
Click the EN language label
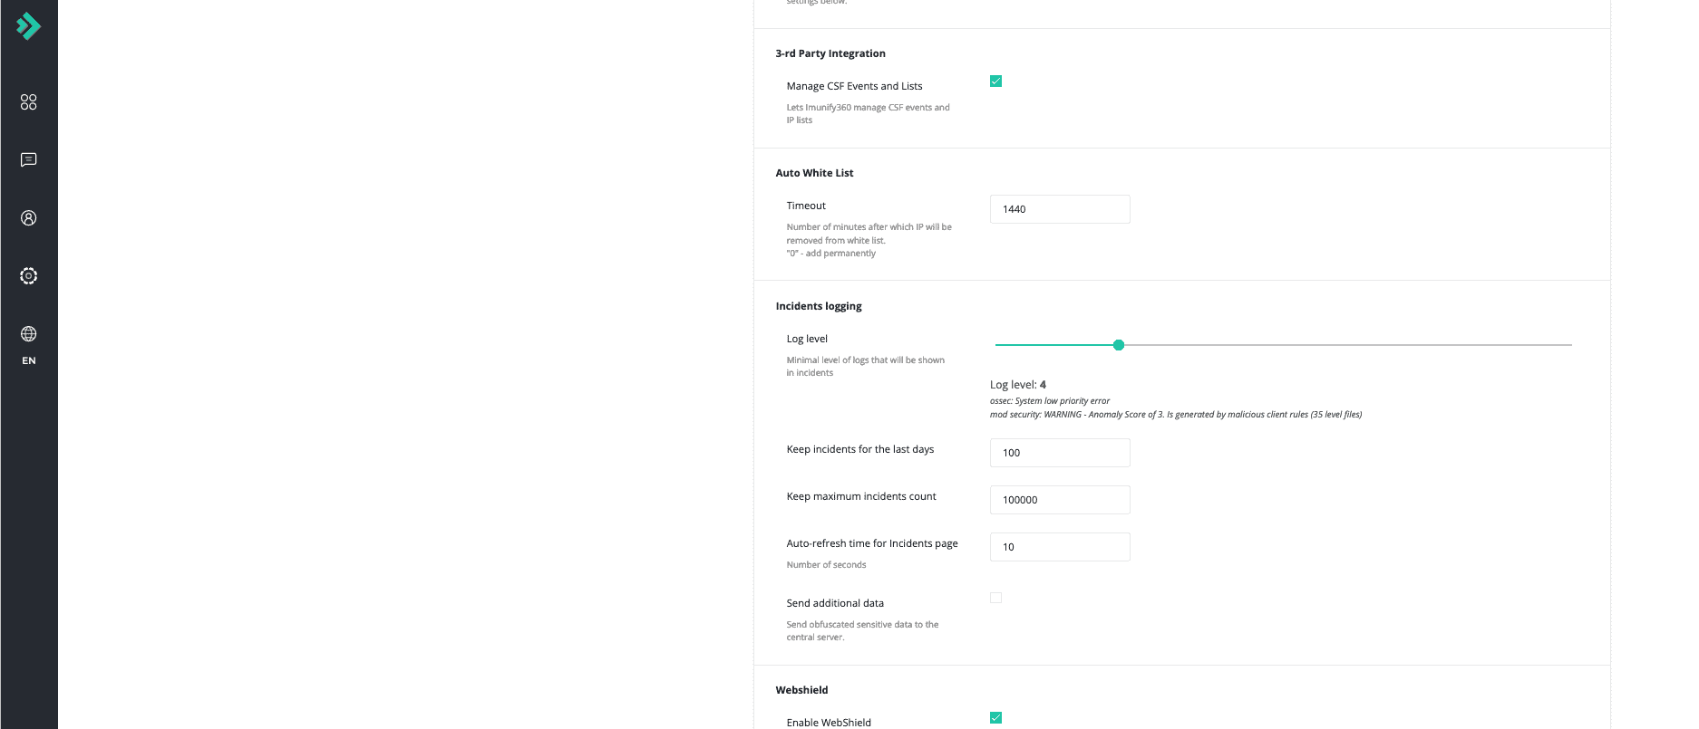pos(29,360)
